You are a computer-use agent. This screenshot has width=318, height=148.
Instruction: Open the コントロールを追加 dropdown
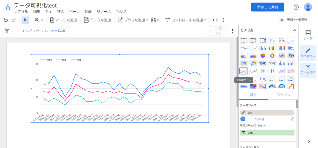185,20
